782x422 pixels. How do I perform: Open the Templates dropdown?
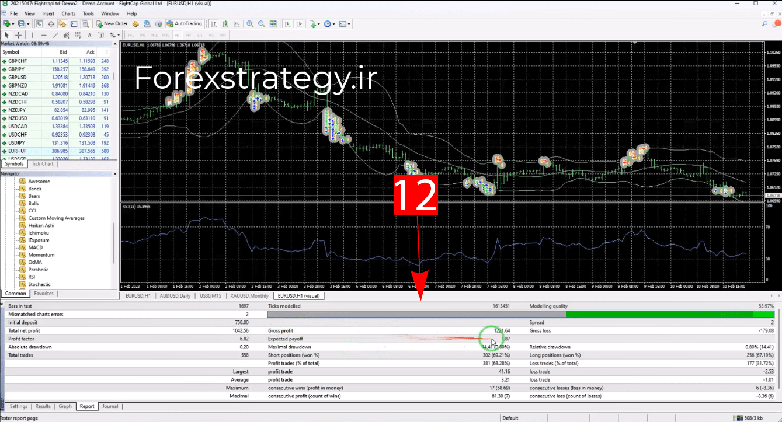[345, 24]
